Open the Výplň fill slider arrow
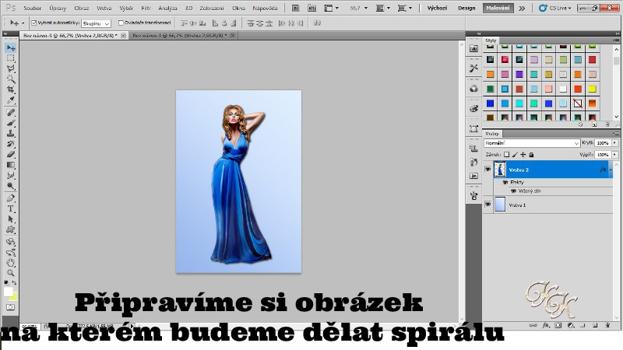 click(614, 155)
